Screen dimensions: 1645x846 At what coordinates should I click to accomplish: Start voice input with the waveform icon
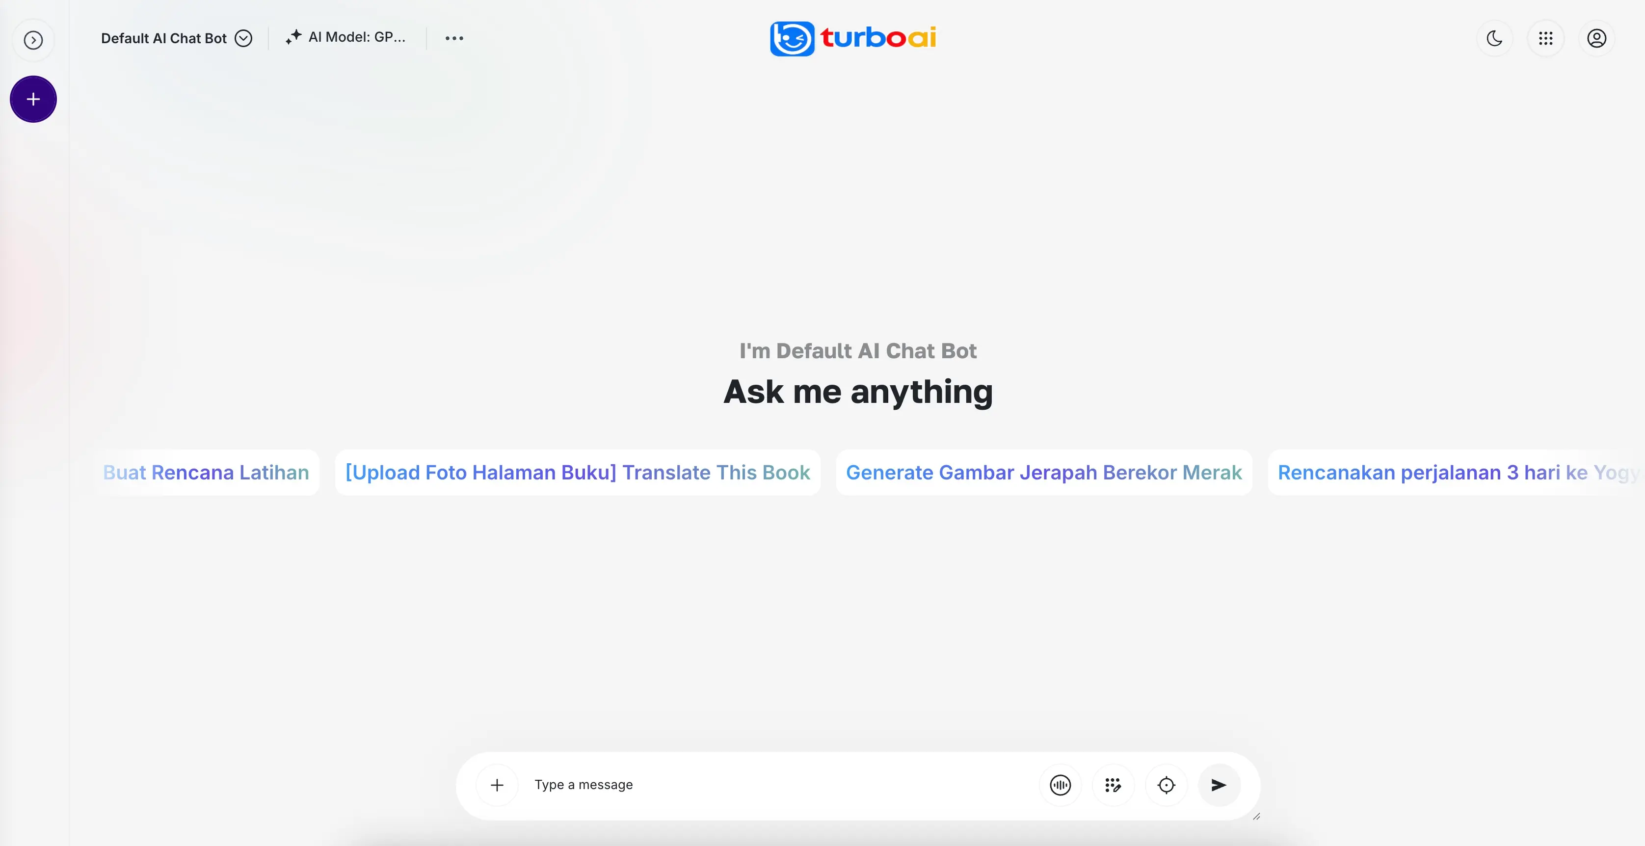coord(1060,785)
